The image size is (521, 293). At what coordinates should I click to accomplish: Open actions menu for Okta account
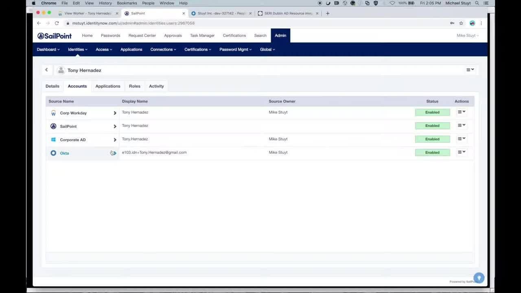[461, 152]
